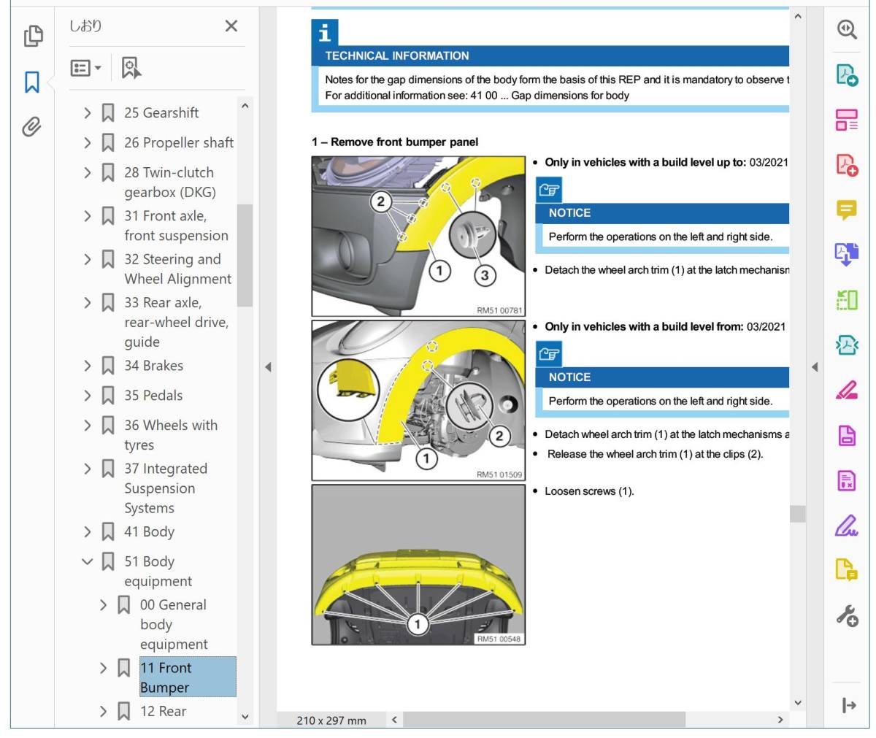Open the Prepare Form tool icon
The height and width of the screenshot is (738, 876).
(847, 480)
